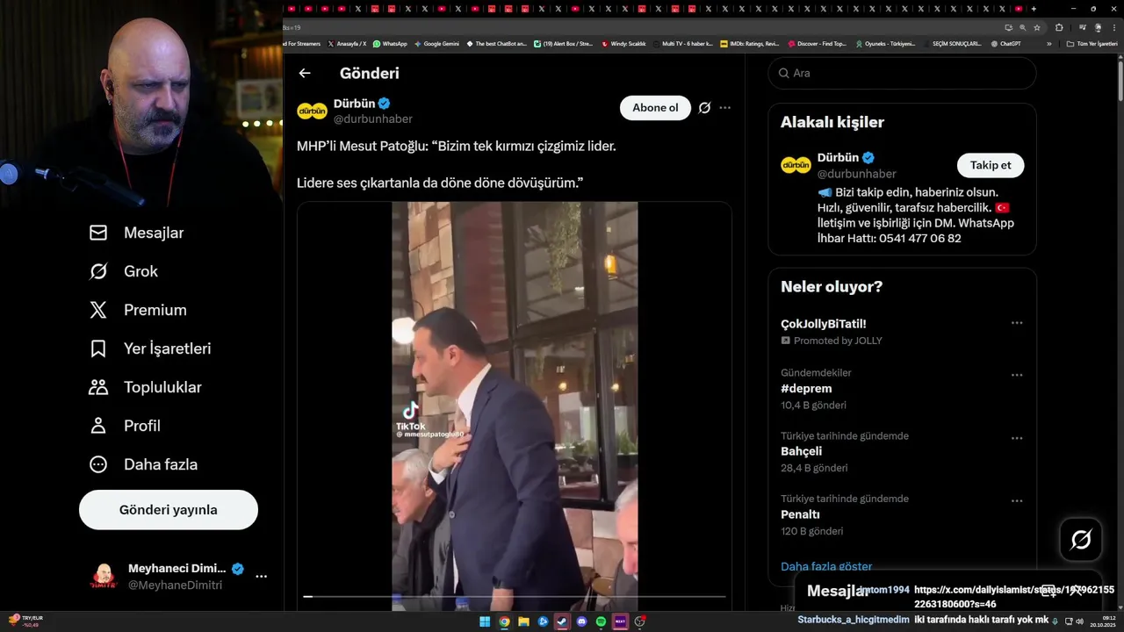Open Penaltı trending topic
The image size is (1124, 632).
pyautogui.click(x=800, y=514)
